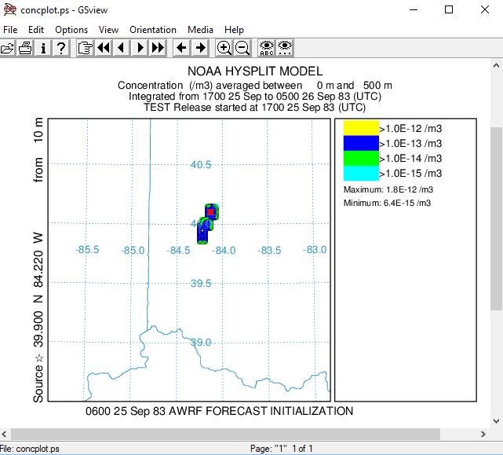Click the yellow legend color swatch
This screenshot has height=455, width=503.
click(x=361, y=128)
